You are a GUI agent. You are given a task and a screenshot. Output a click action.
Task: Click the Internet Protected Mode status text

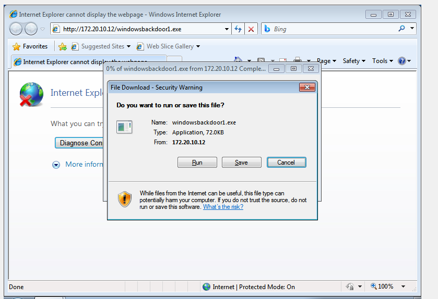click(254, 286)
